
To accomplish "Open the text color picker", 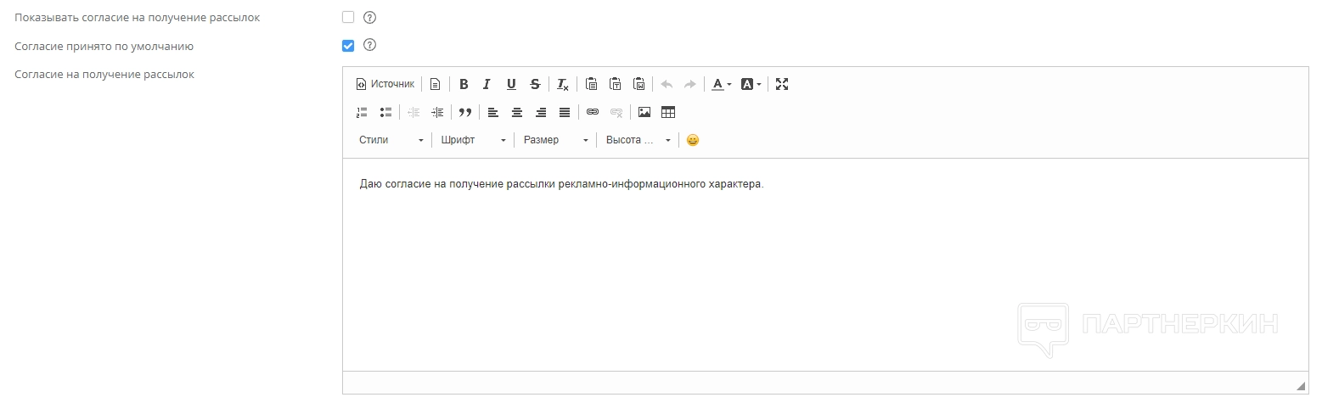I will point(722,84).
